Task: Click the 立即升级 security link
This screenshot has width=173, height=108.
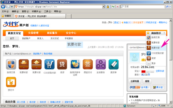Action: tap(160, 71)
